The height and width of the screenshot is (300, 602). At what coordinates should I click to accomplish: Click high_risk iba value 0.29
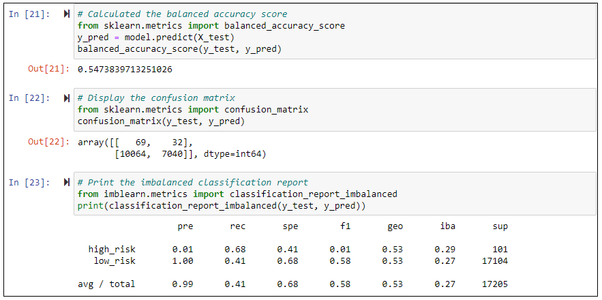click(x=445, y=250)
